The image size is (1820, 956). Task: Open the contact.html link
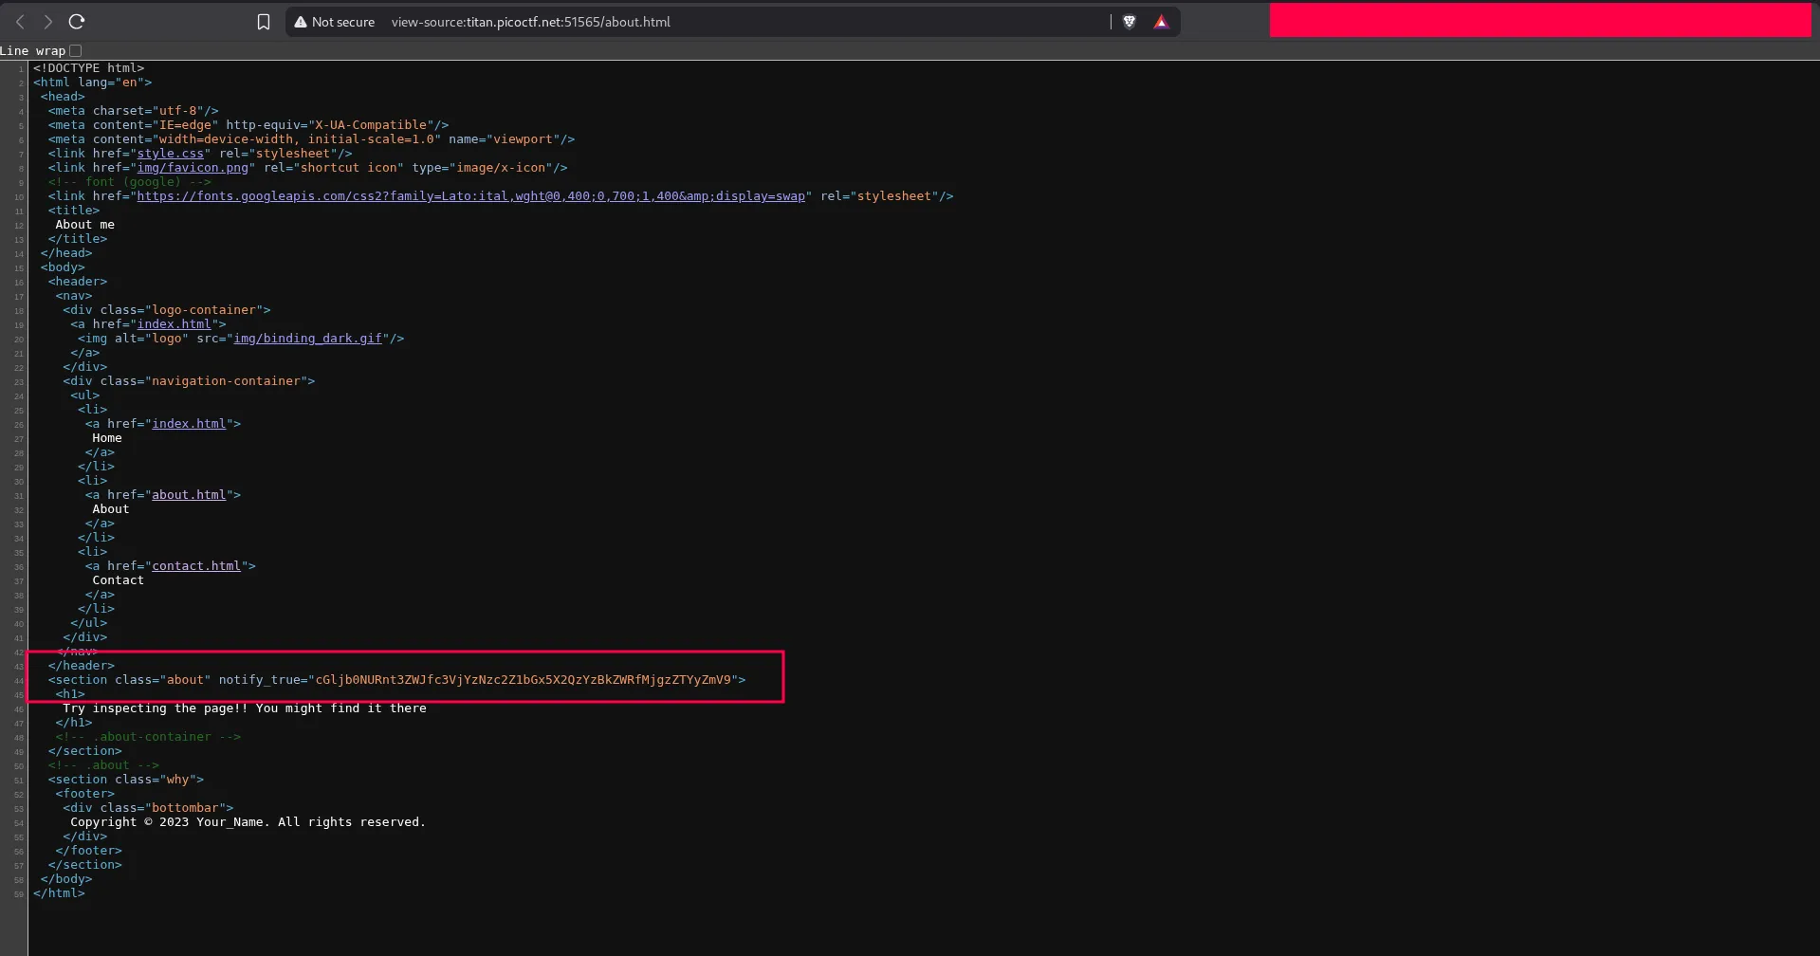click(195, 565)
